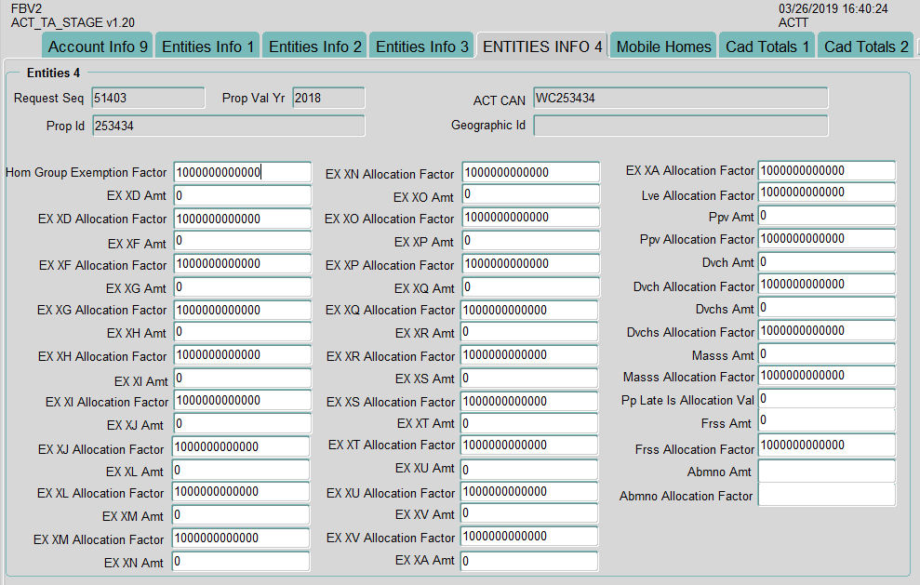Image resolution: width=920 pixels, height=585 pixels.
Task: Select the empty Abmno Amt field
Action: coord(826,472)
